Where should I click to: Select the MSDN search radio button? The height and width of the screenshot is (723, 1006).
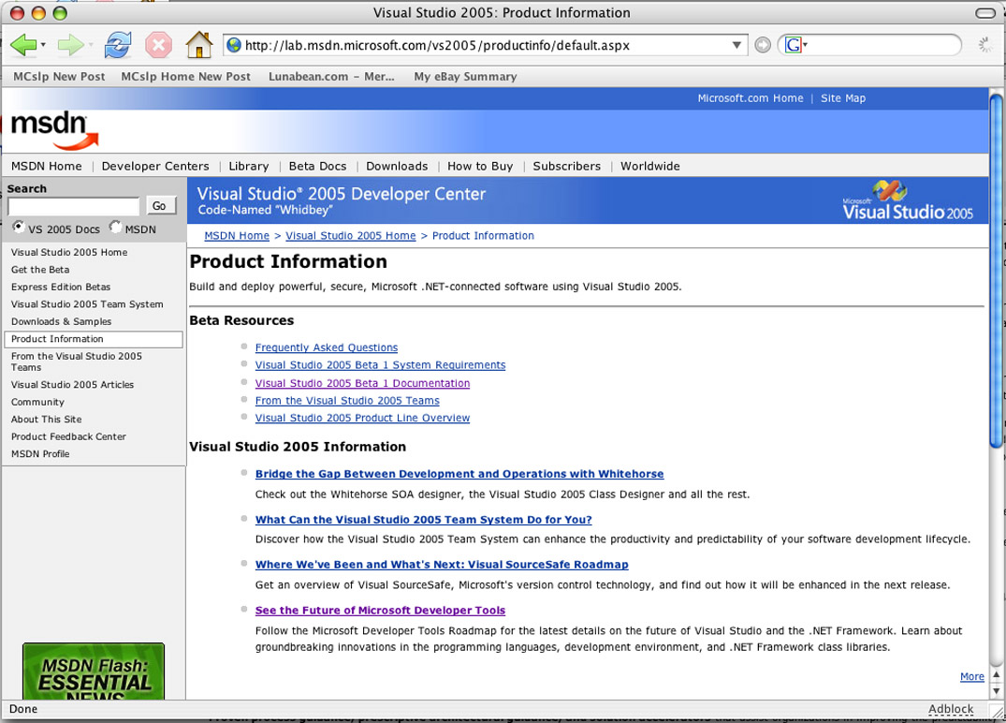pos(115,227)
